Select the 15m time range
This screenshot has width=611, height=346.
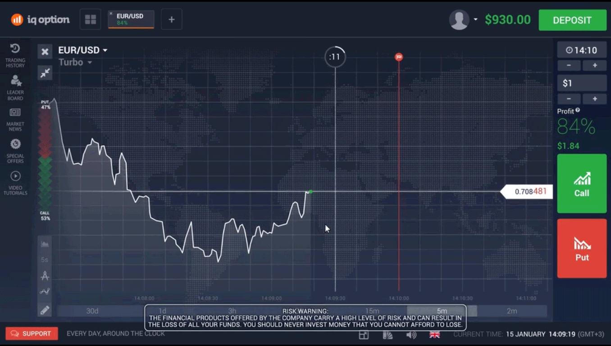tap(372, 311)
